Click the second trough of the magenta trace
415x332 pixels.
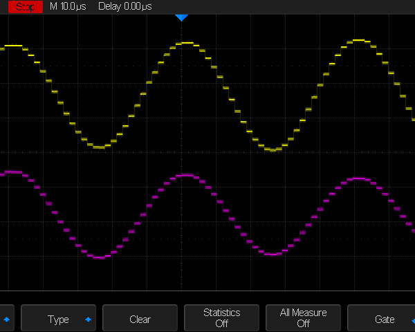tap(273, 255)
